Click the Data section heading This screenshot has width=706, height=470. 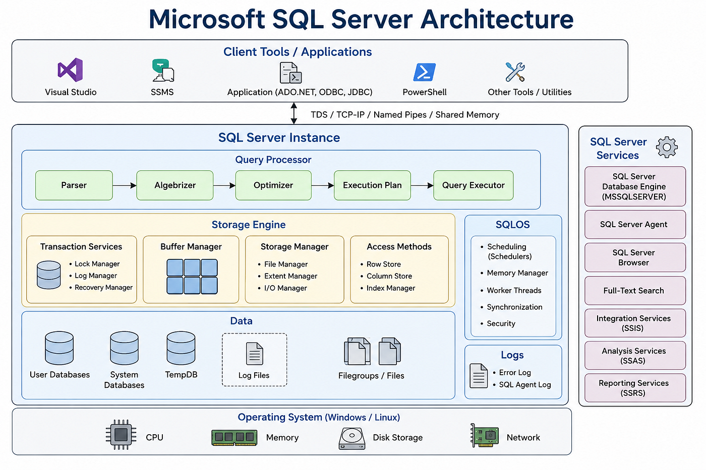tap(241, 321)
